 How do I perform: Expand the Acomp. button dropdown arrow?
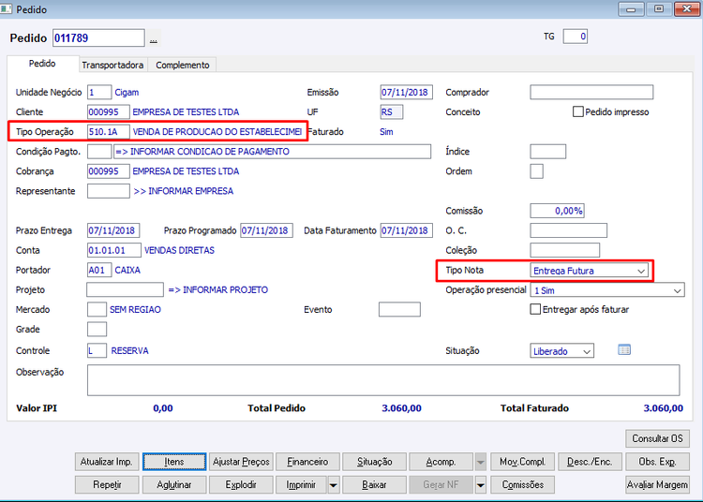click(480, 462)
